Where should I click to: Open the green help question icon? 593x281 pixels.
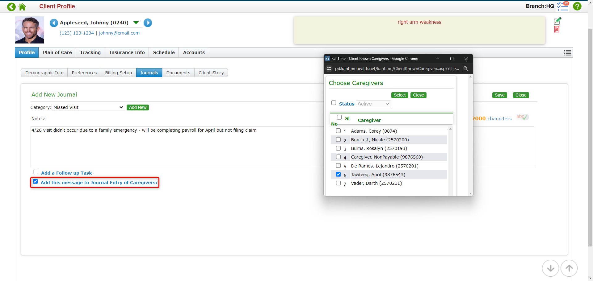[x=577, y=6]
